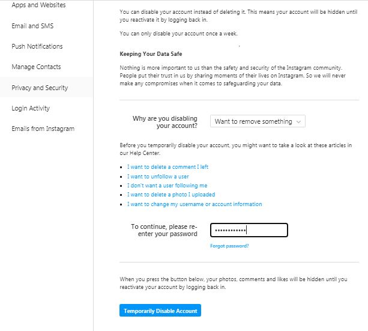Open change username or account information link

pyautogui.click(x=195, y=204)
